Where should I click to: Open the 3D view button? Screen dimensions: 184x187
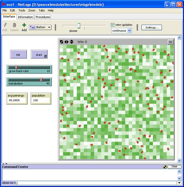[170, 42]
